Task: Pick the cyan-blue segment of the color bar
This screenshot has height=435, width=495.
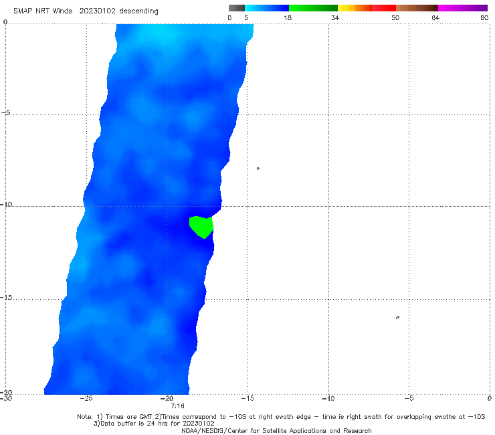Action: coord(267,8)
